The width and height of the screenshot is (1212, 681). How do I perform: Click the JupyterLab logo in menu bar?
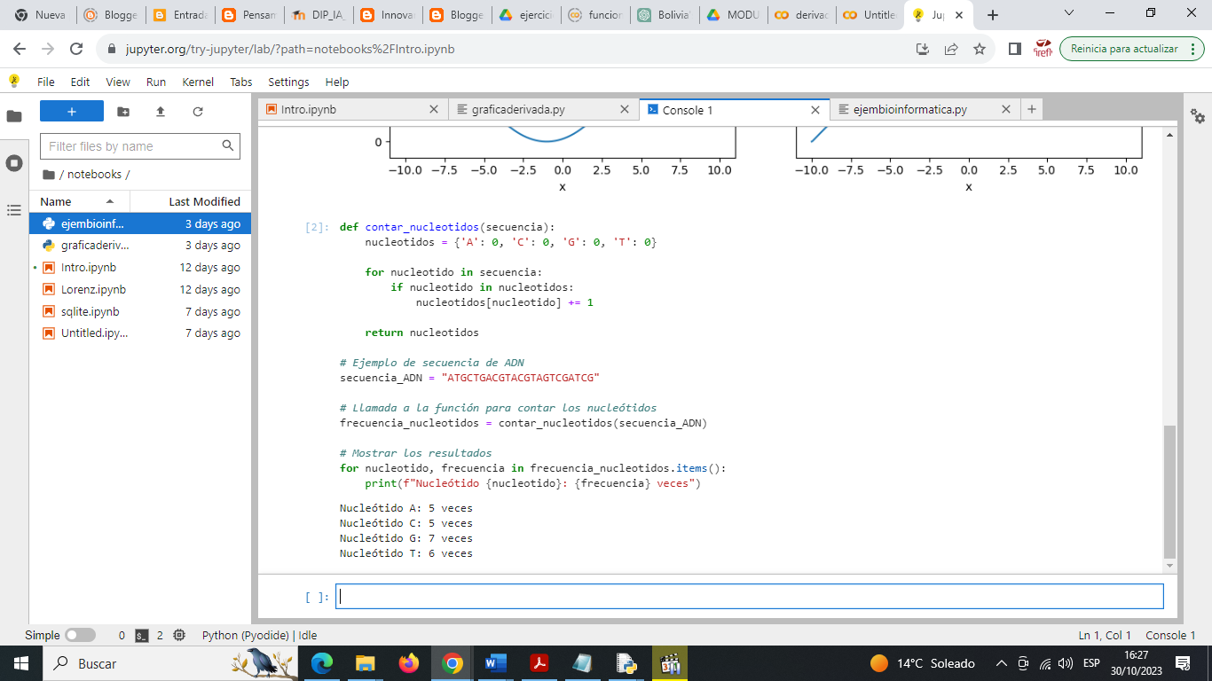[14, 81]
